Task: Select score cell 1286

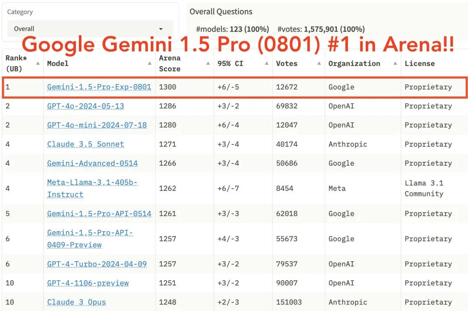Action: pos(168,106)
